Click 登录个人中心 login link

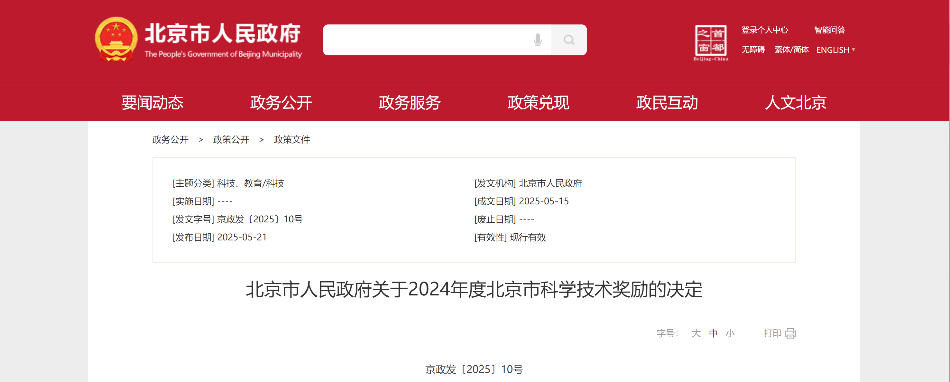point(764,30)
